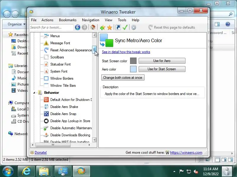Open the Organize dropdown in Explorer
Screen dimensions: 237x177
point(17,24)
